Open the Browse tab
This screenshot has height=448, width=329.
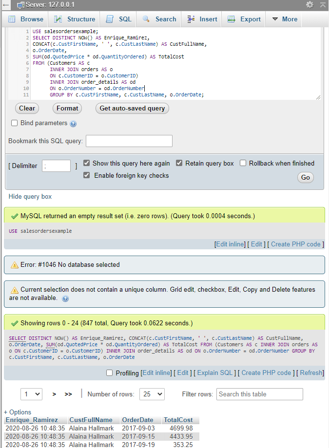(x=26, y=19)
